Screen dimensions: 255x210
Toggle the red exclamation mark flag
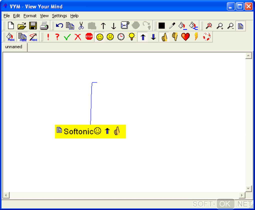coord(48,37)
